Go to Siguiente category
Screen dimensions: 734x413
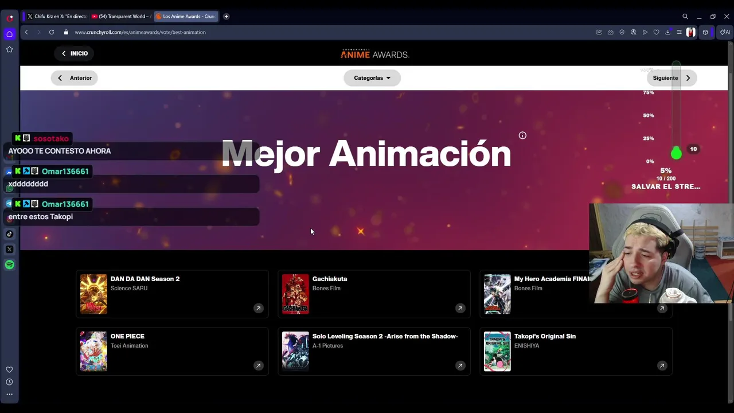pyautogui.click(x=671, y=78)
